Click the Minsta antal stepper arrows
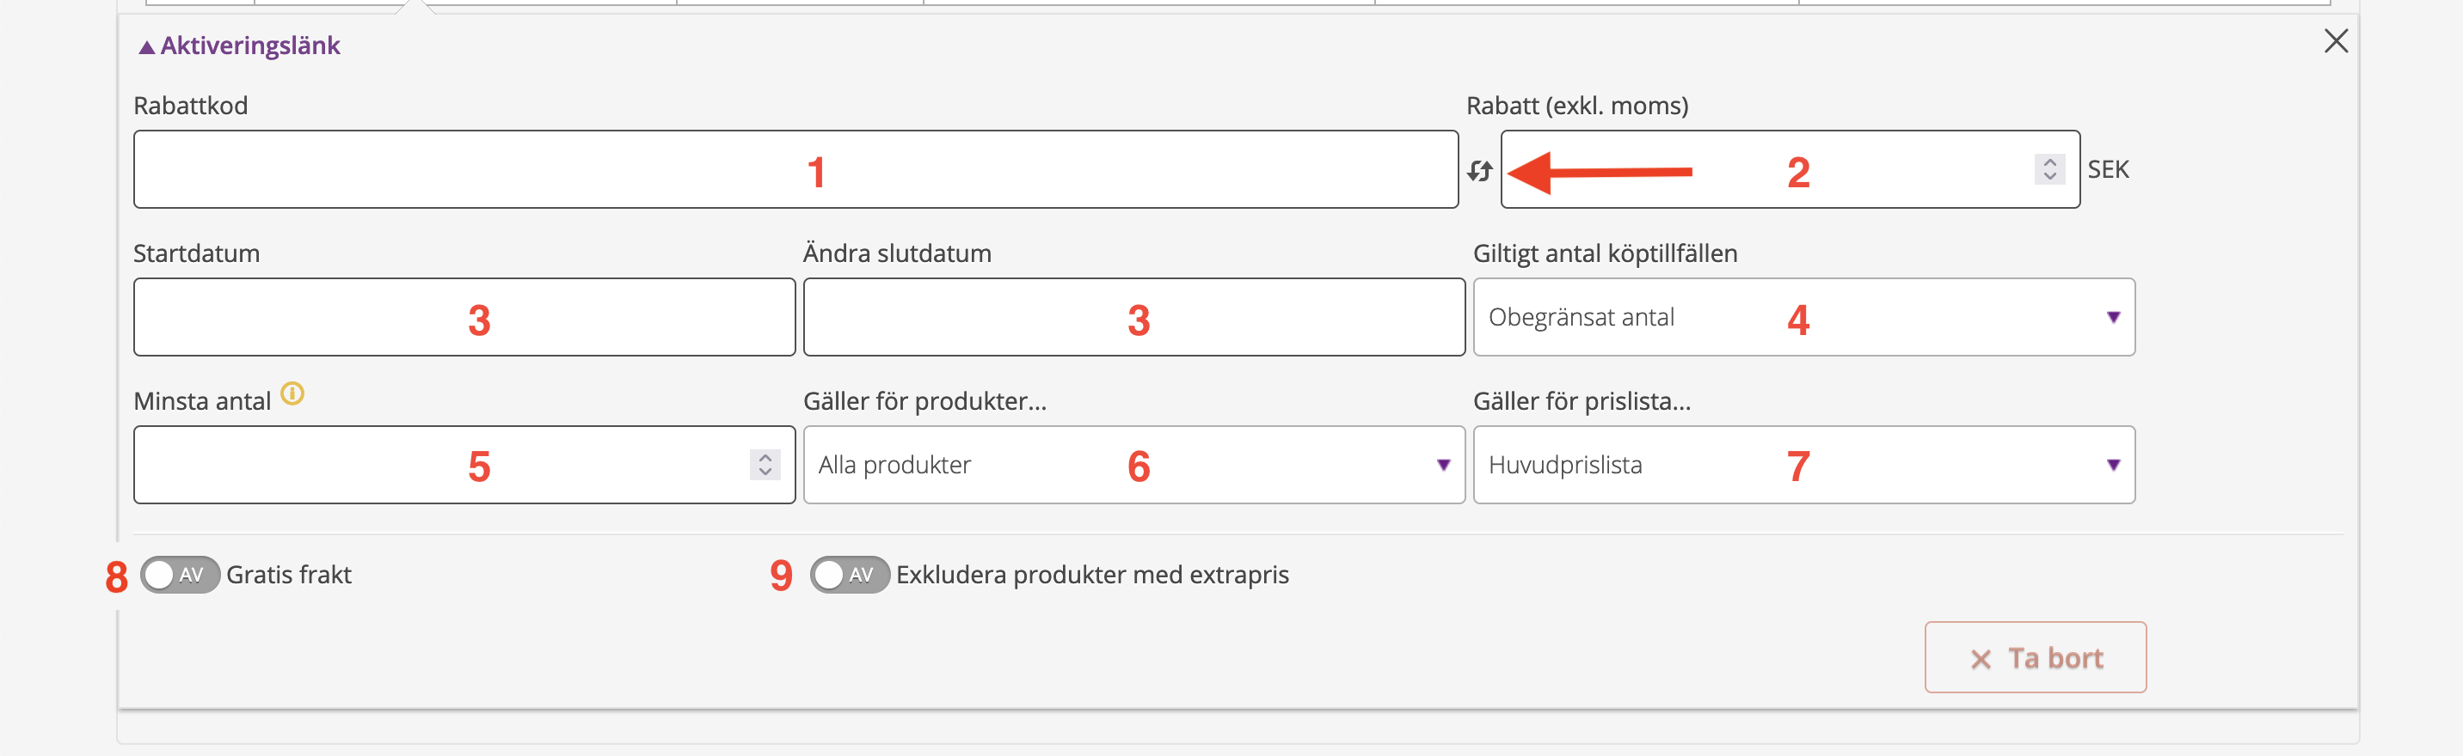Screen dimensions: 2463x756 (765, 465)
